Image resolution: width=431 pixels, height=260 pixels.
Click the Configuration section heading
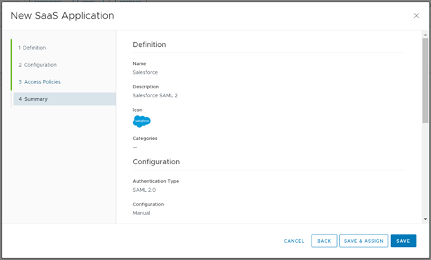[156, 161]
